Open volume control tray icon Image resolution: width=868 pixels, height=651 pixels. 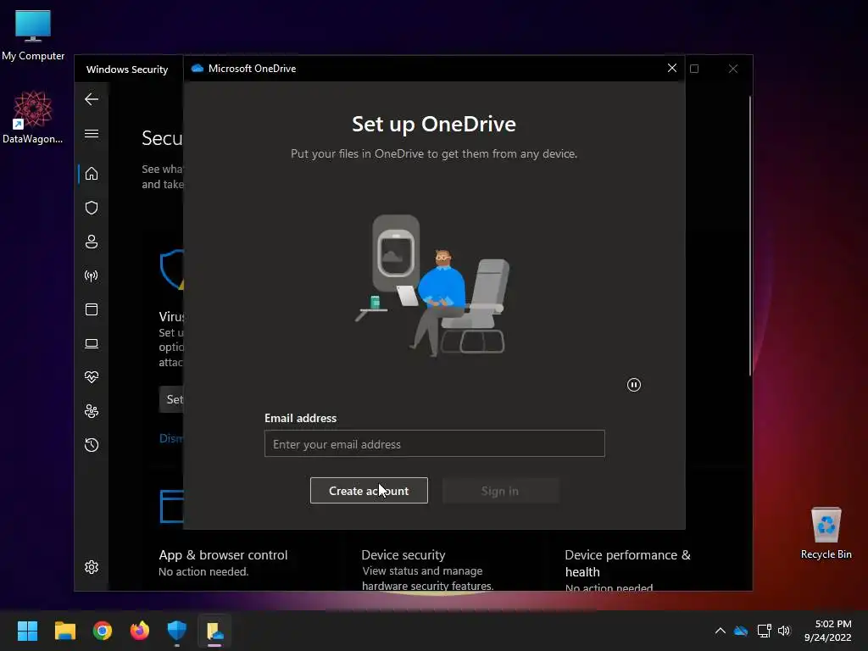coord(784,631)
